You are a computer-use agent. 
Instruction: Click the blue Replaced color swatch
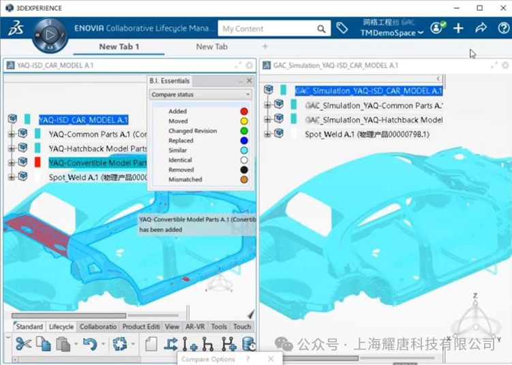pyautogui.click(x=244, y=140)
